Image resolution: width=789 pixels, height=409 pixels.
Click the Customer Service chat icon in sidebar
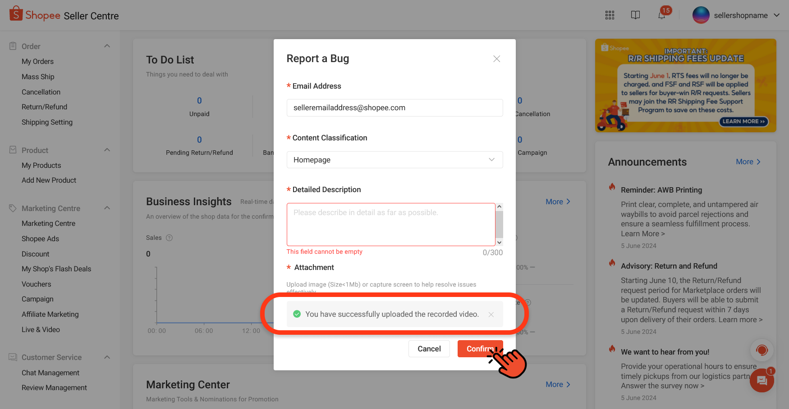click(x=12, y=357)
